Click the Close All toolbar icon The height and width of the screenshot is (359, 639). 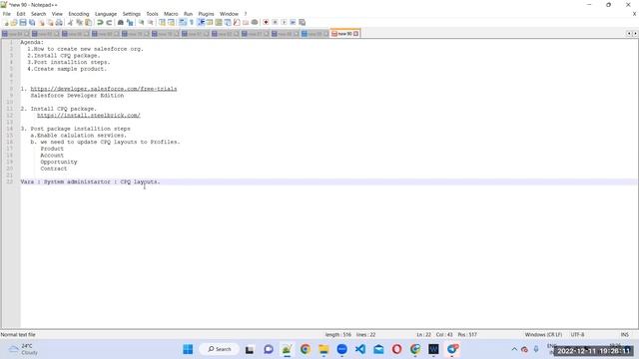pyautogui.click(x=50, y=22)
